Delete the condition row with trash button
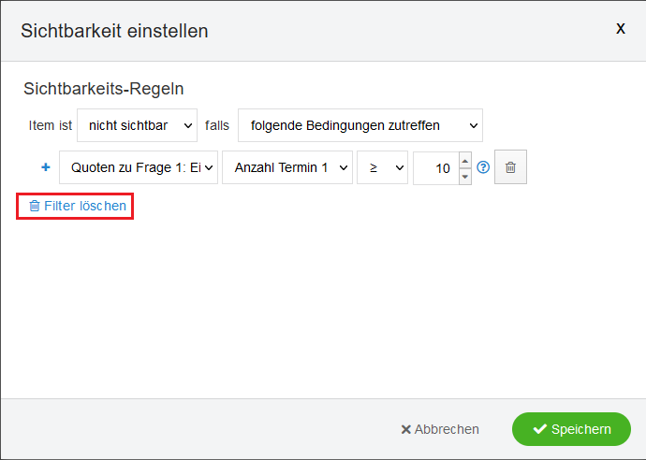646x460 pixels. click(x=510, y=167)
